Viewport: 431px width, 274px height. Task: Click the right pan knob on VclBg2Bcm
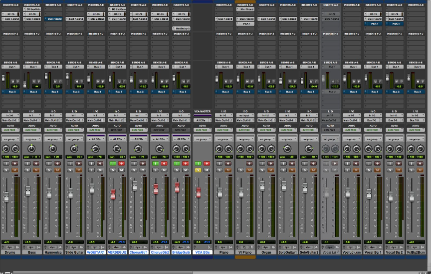point(421,149)
